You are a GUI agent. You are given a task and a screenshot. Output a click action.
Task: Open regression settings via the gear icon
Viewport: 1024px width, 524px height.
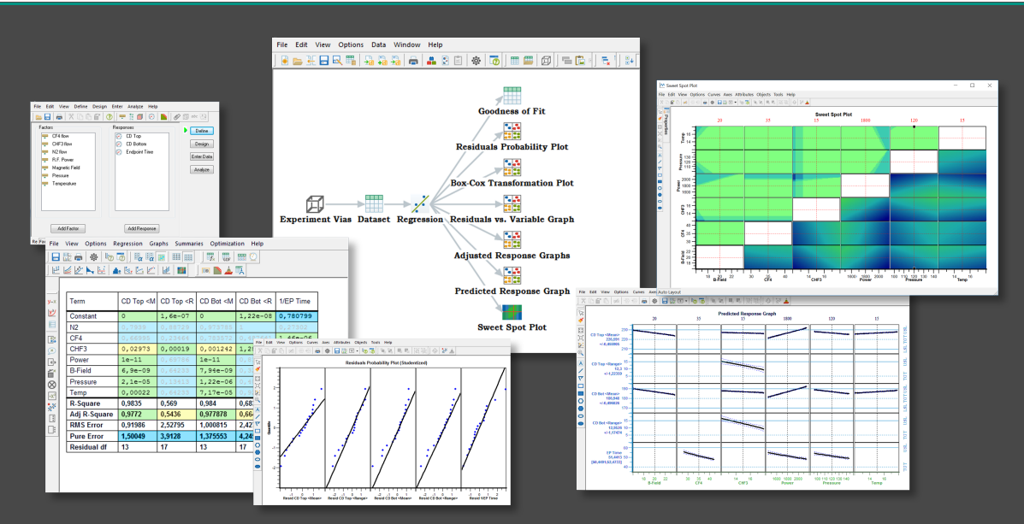[95, 256]
